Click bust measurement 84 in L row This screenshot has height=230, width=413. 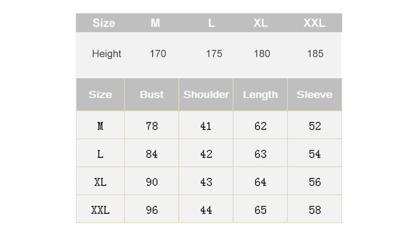tap(152, 154)
